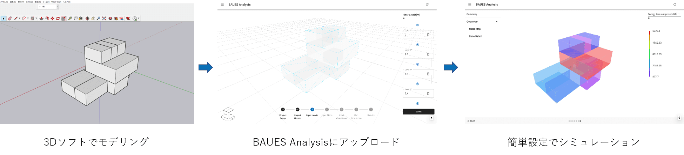The height and width of the screenshot is (155, 684).
Task: Open the ヘルプ(H) menu in SketchUp
Action: coord(67,2)
